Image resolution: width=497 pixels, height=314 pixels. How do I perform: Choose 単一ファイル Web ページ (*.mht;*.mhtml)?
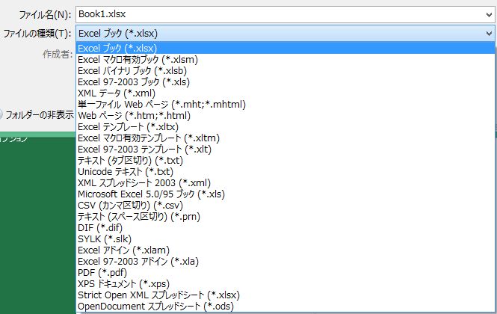[x=285, y=105]
